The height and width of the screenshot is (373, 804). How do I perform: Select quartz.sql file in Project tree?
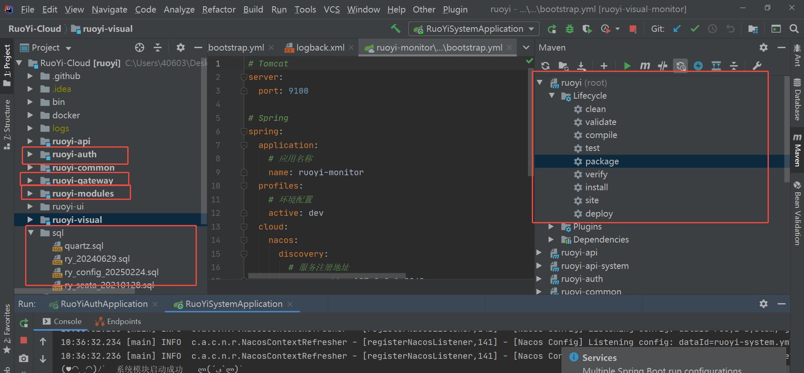(x=84, y=246)
